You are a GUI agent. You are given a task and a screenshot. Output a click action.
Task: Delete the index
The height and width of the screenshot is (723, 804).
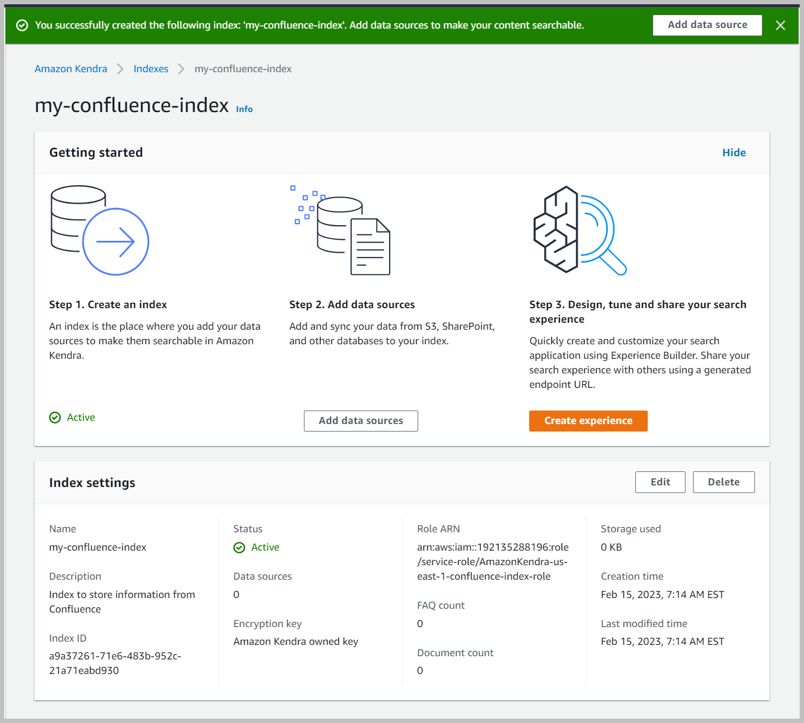tap(724, 482)
